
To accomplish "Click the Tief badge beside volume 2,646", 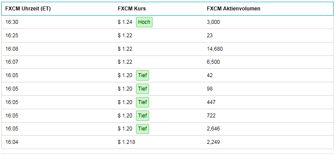I will 143,129.
